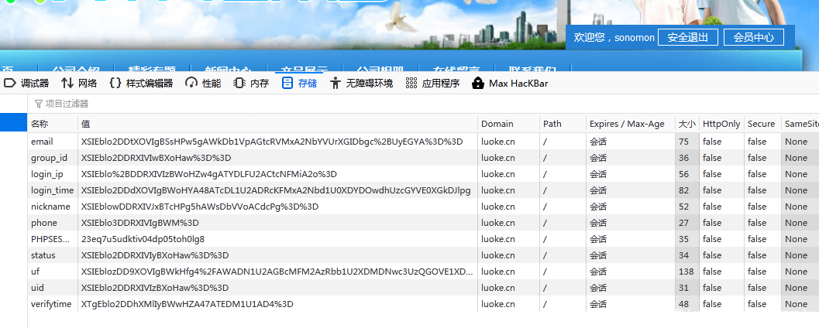Image resolution: width=819 pixels, height=328 pixels.
Task: Open the Performance (性能) panel
Action: [203, 83]
